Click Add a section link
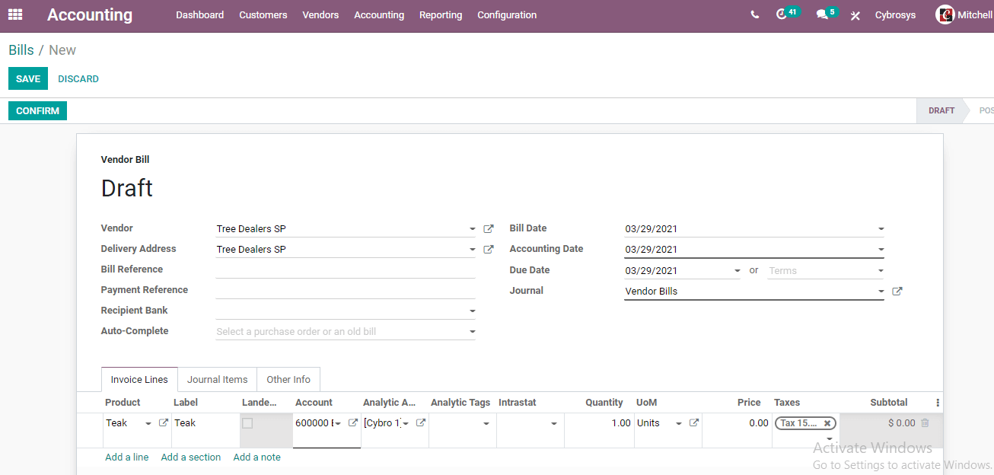994x475 pixels. pyautogui.click(x=191, y=457)
